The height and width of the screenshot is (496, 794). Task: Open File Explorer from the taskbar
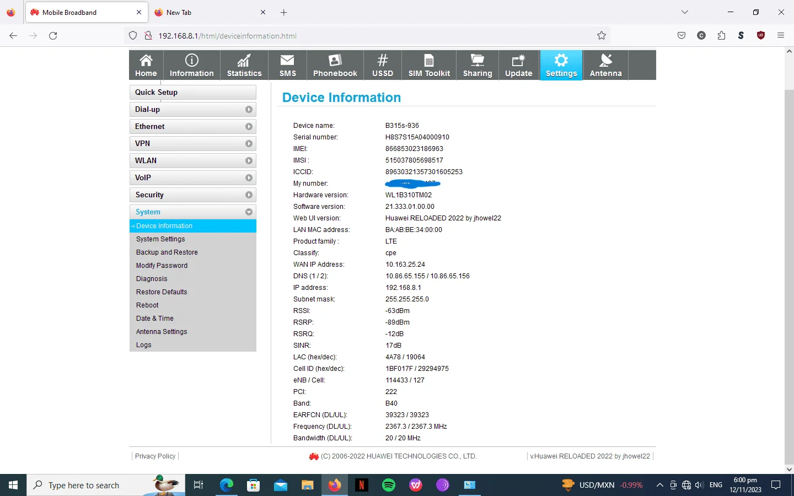[308, 485]
